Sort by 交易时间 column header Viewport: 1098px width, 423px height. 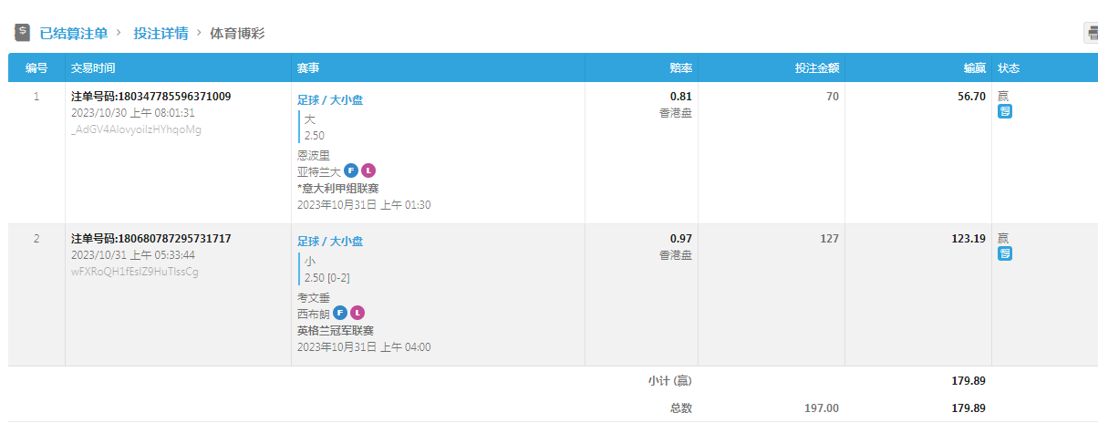93,68
